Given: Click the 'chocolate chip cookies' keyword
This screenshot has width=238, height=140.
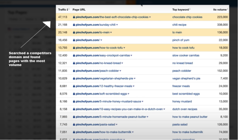Looking at the screenshot, I should click(x=187, y=17).
